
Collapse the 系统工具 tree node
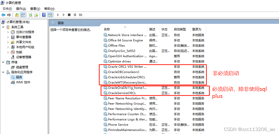click(x=3, y=27)
